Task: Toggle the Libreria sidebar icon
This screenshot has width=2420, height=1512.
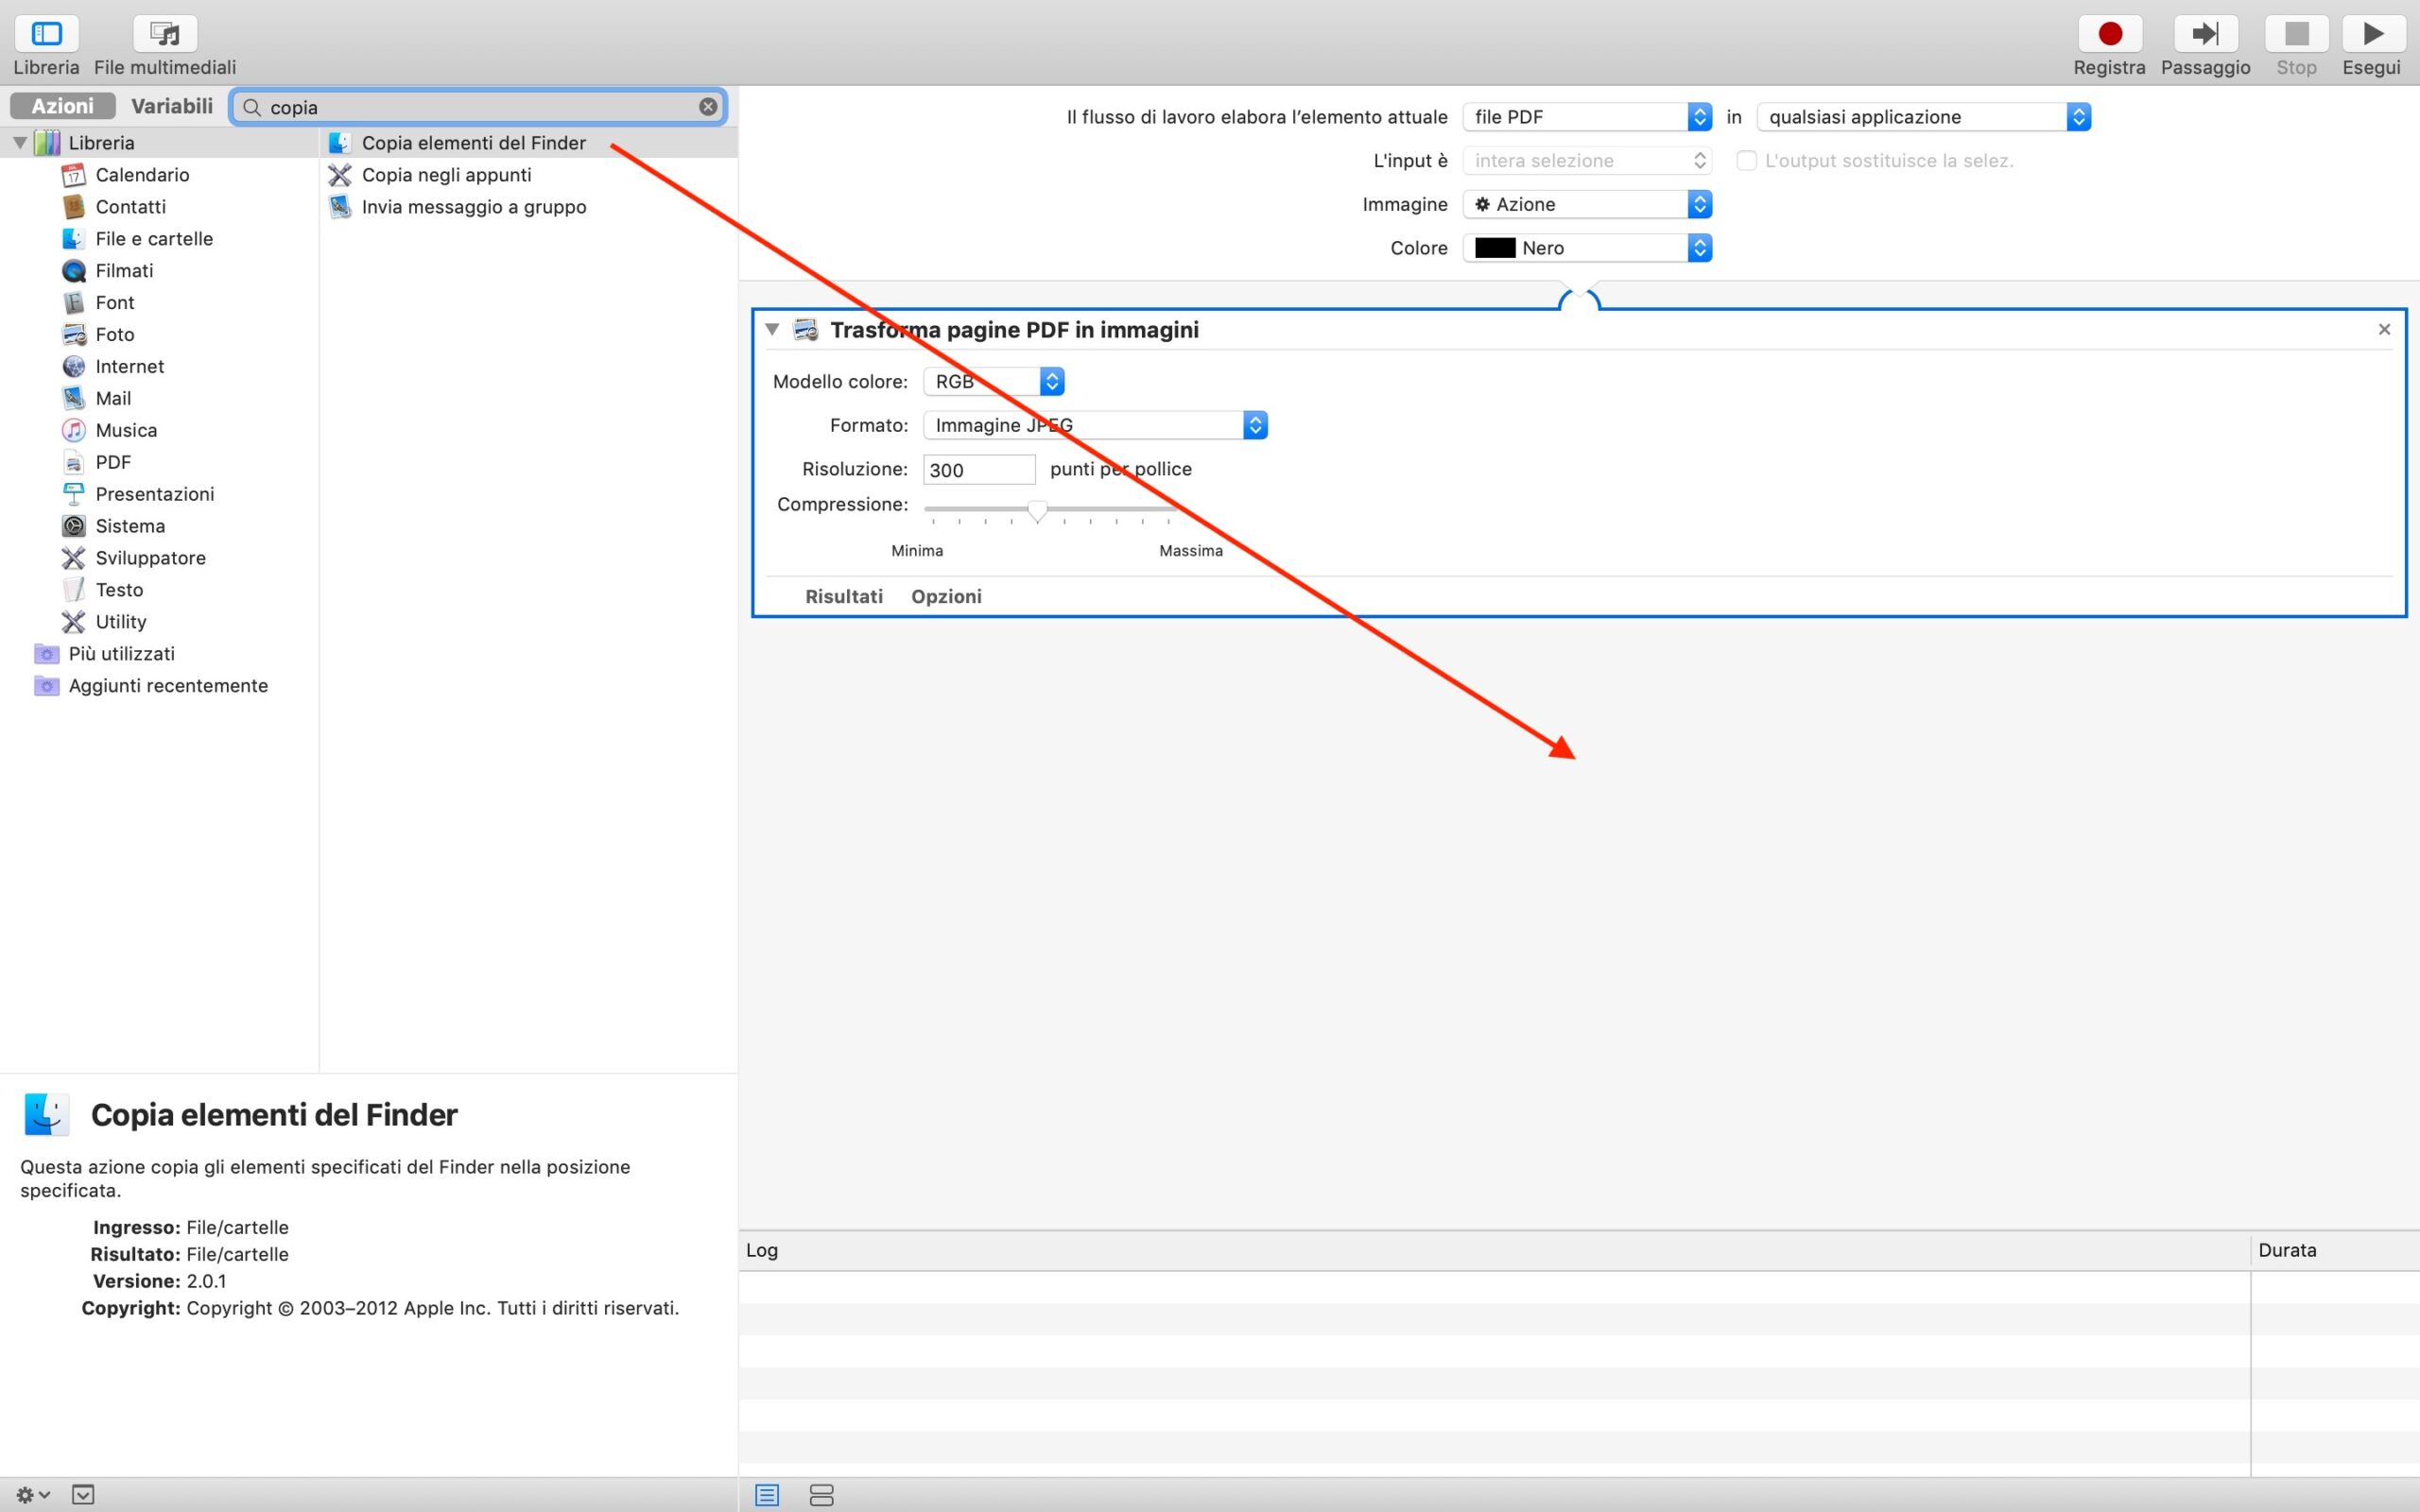Action: tap(46, 34)
